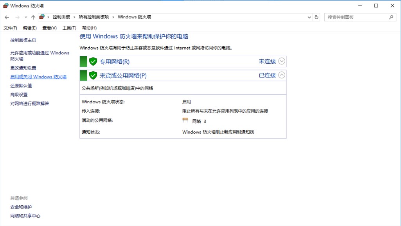Open the 编辑(E) menu
The width and height of the screenshot is (401, 226).
click(x=30, y=28)
